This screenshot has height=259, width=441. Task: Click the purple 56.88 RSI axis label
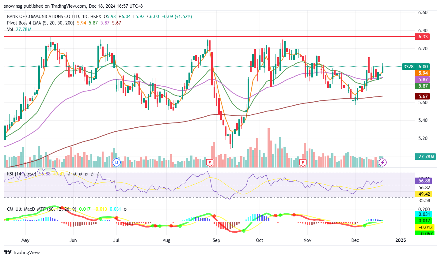coord(424,181)
